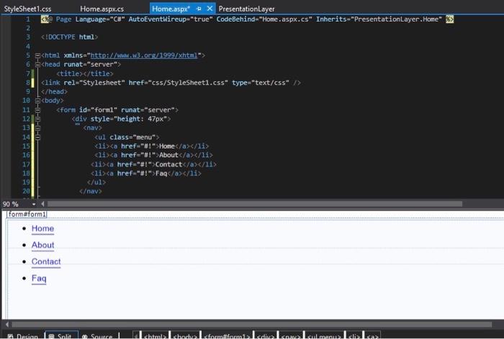Open the Home.aspx.cs tab
Image resolution: width=504 pixels, height=339 pixels.
(x=102, y=9)
